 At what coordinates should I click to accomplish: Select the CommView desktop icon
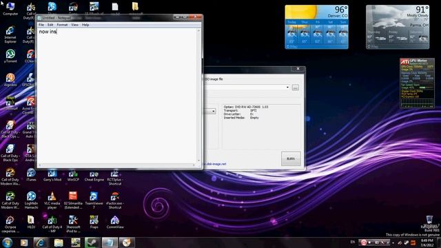[115, 222]
